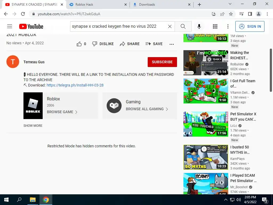SAVE the video to a playlist
The height and width of the screenshot is (205, 273).
pos(154,44)
